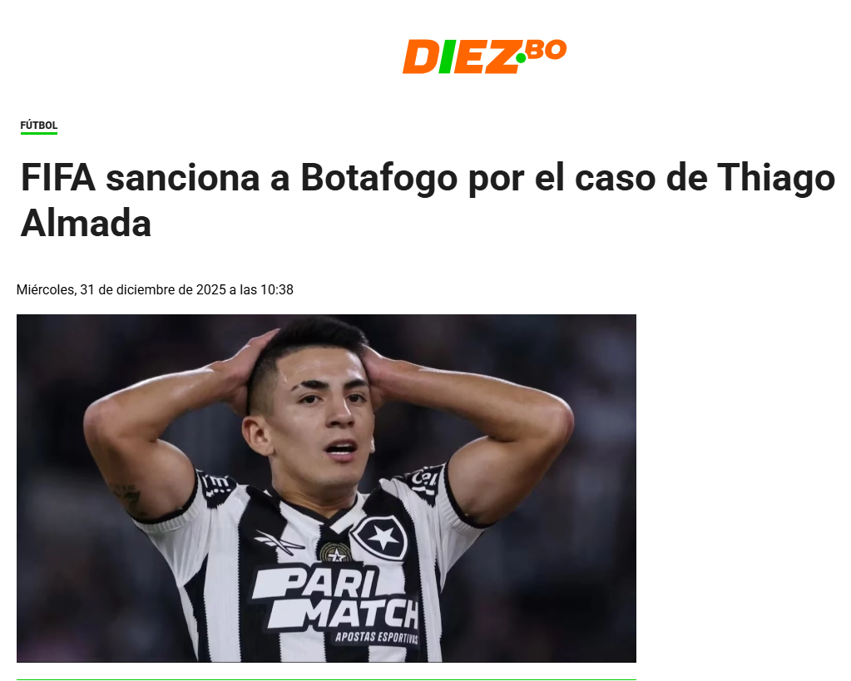Click the sleeve patch on the player's left shoulder
The image size is (851, 681).
pos(425,481)
